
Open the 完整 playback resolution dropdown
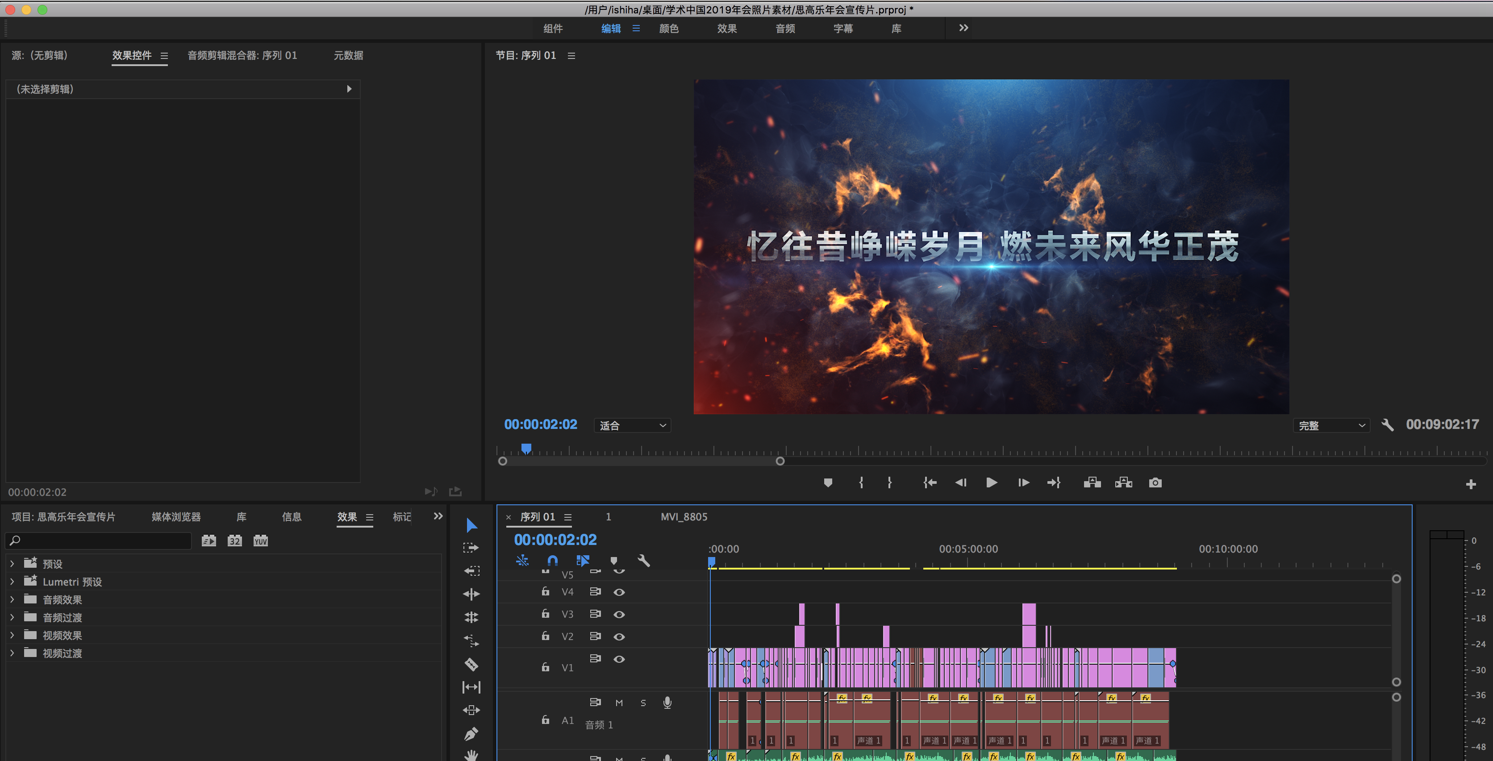[x=1331, y=425]
